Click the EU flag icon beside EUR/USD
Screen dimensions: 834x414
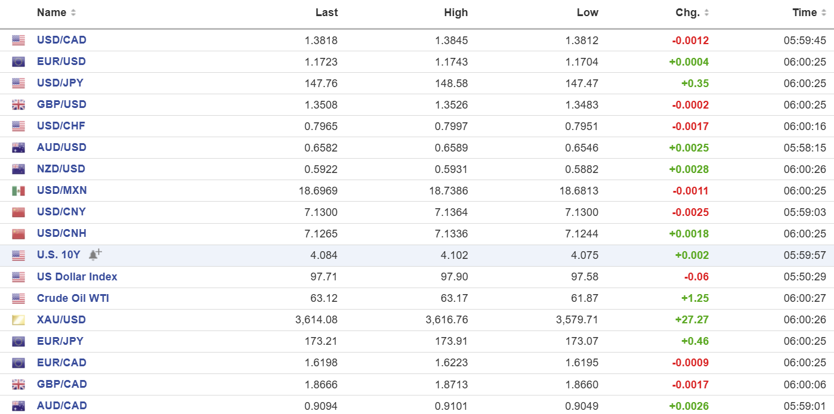point(18,62)
